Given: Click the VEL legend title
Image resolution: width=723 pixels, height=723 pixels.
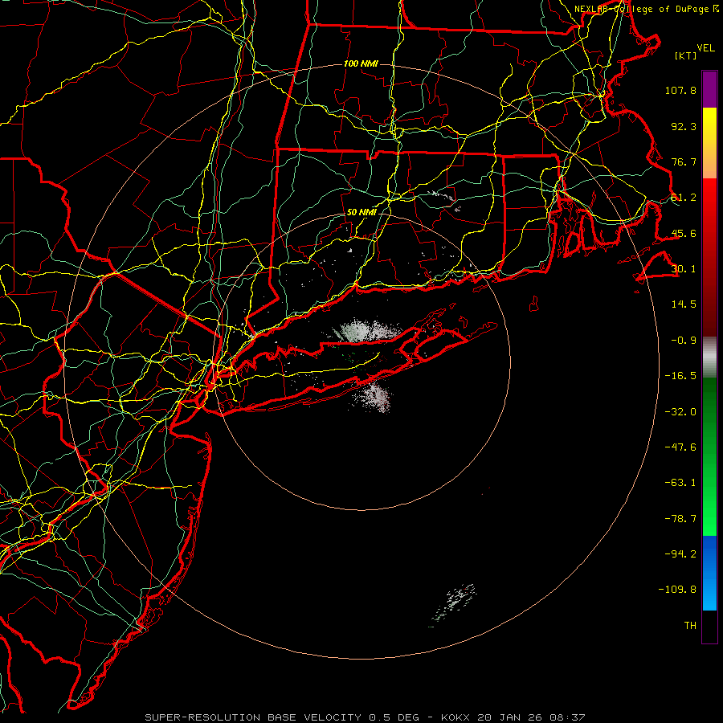Looking at the screenshot, I should [705, 48].
